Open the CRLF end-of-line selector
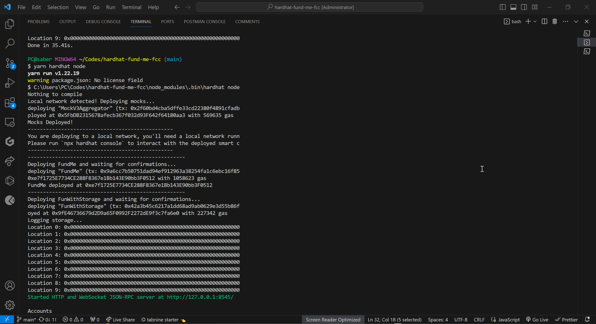 click(479, 320)
